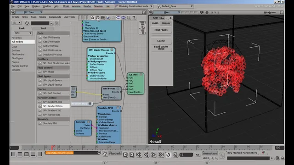Click the Playback button
Image resolution: width=294 pixels, height=165 pixels.
(115, 154)
